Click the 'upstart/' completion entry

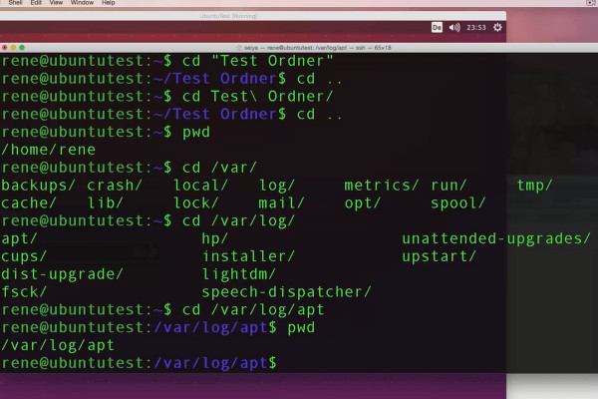tap(439, 256)
